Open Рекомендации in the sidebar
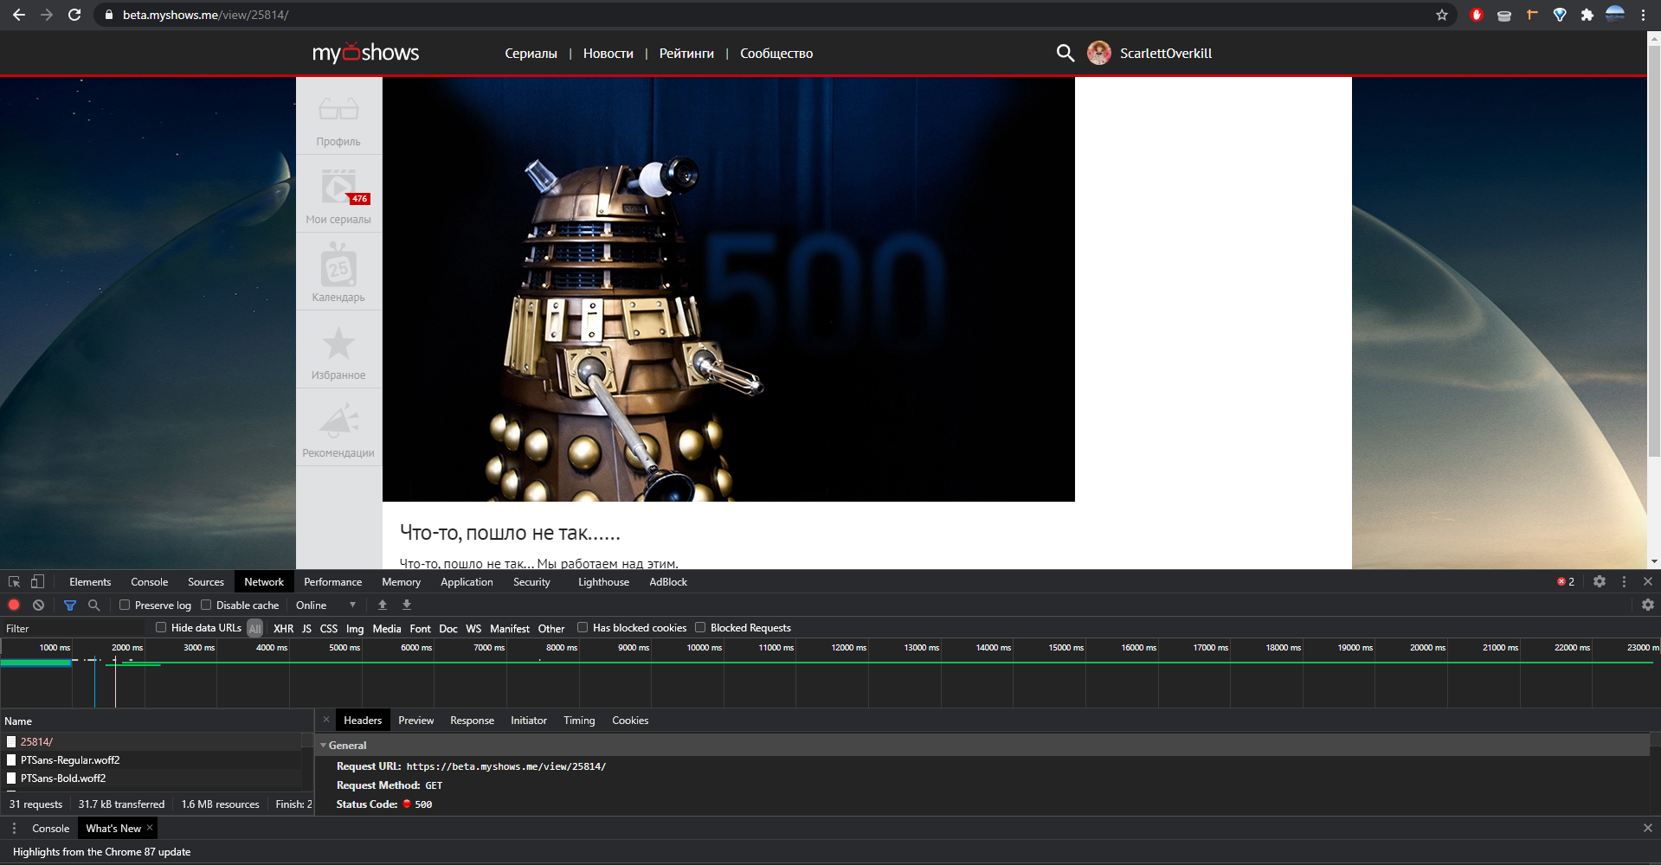The image size is (1661, 865). click(338, 427)
